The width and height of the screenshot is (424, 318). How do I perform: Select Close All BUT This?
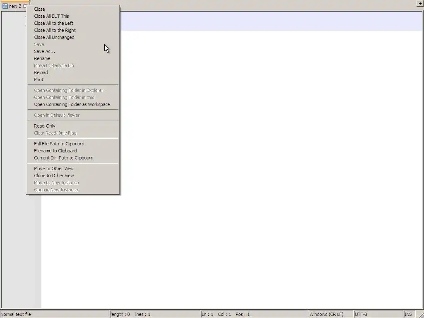(x=73, y=16)
